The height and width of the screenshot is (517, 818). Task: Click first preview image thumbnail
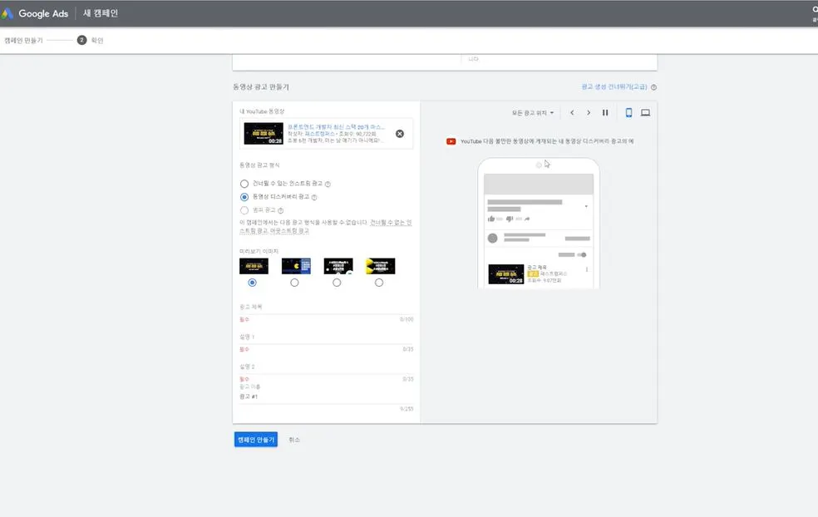[x=254, y=266]
